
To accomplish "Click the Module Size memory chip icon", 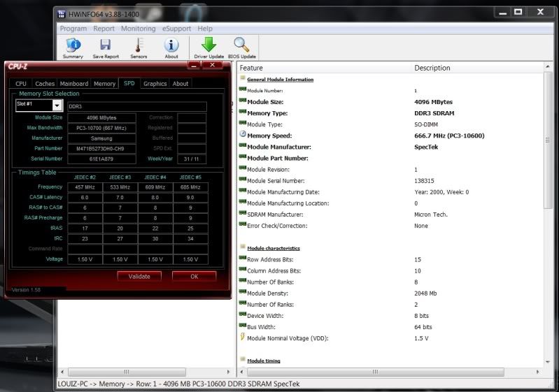I will [243, 101].
